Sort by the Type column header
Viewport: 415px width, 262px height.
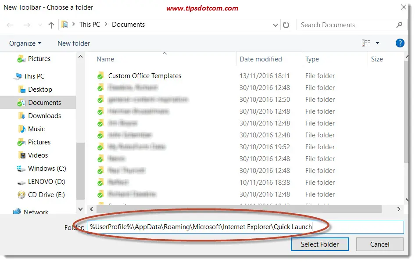pos(312,59)
